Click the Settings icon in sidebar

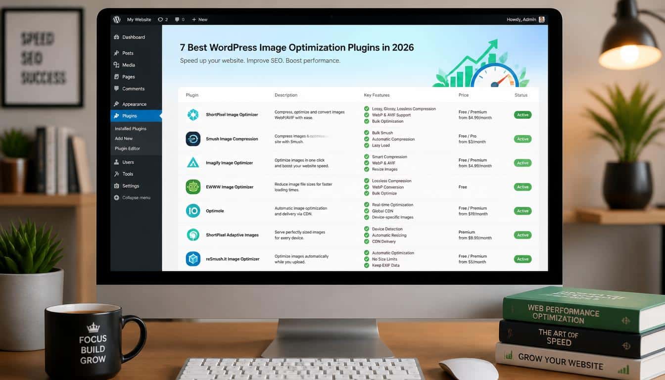pos(117,186)
